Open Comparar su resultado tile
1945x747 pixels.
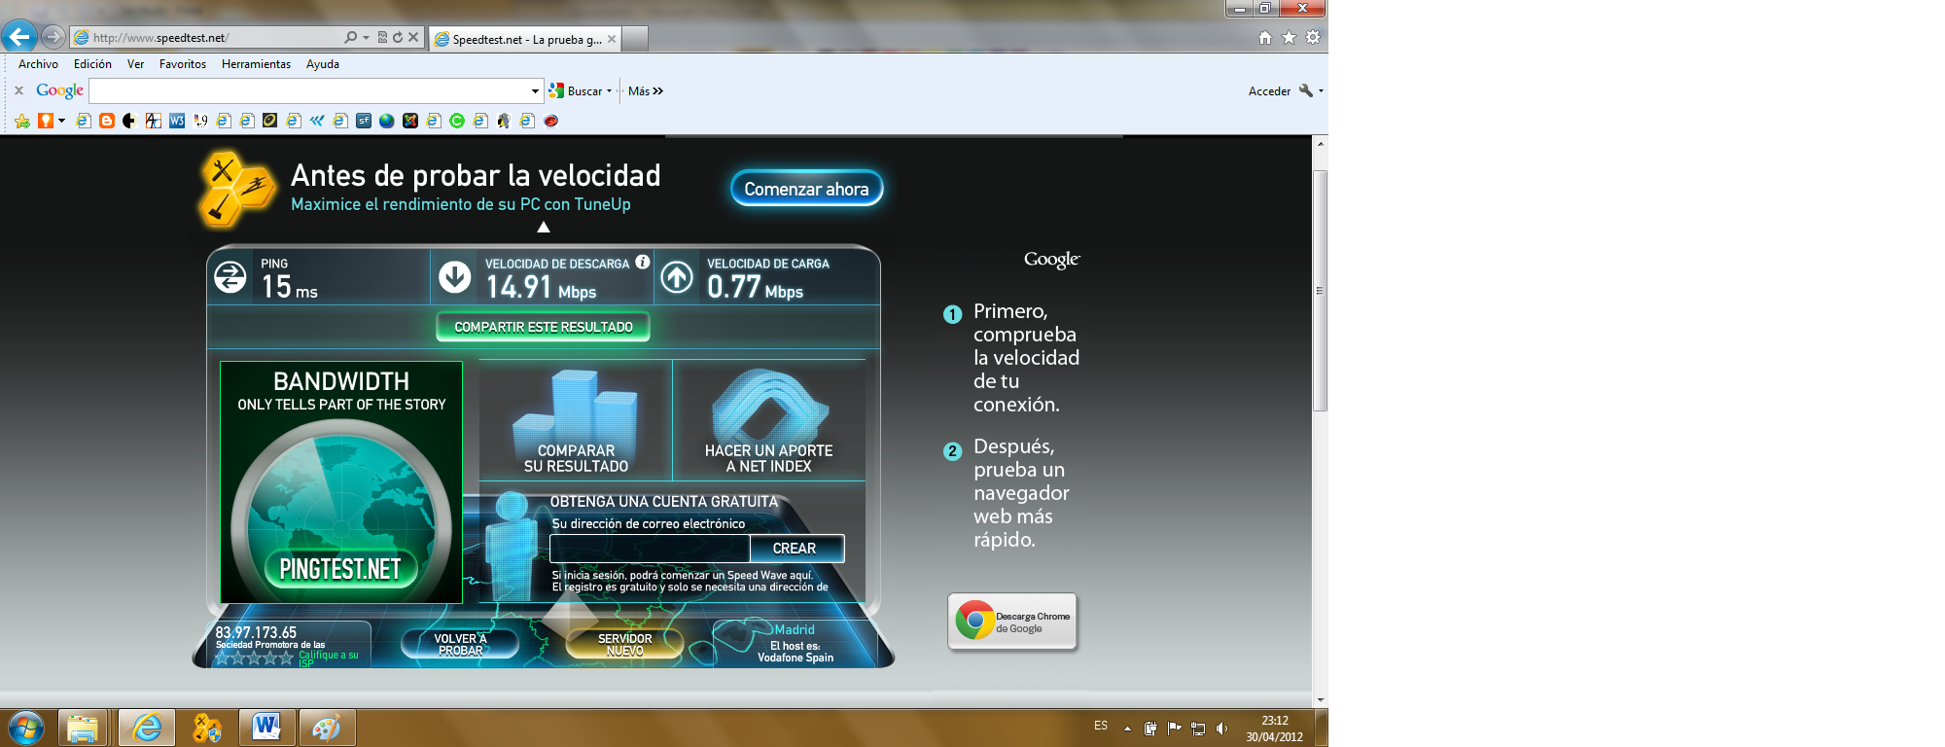click(576, 420)
